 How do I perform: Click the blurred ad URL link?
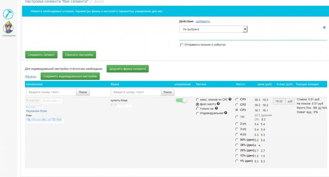(44, 120)
